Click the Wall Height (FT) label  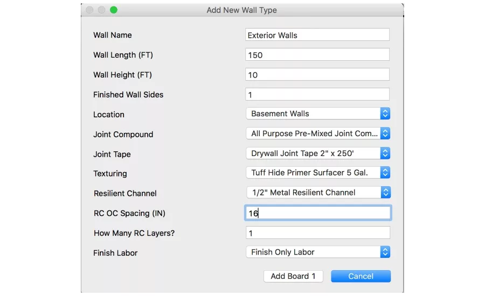click(x=122, y=75)
